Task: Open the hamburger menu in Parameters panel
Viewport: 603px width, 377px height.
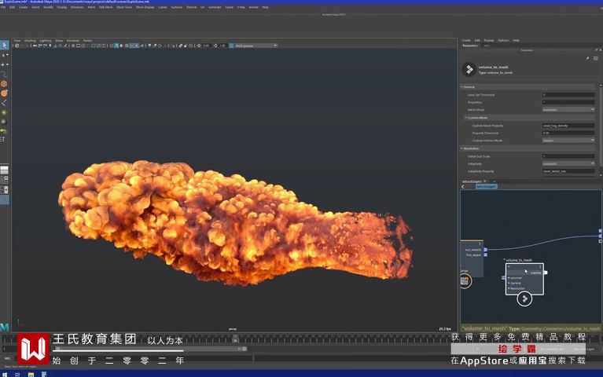Action: coord(595,58)
